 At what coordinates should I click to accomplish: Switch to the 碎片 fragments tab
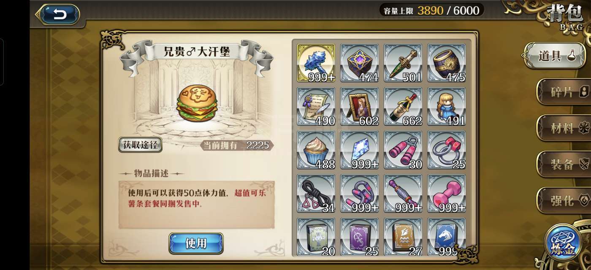pos(564,92)
